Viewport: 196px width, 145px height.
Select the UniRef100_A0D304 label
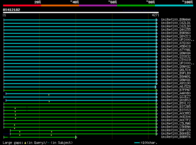pyautogui.click(x=176, y=117)
